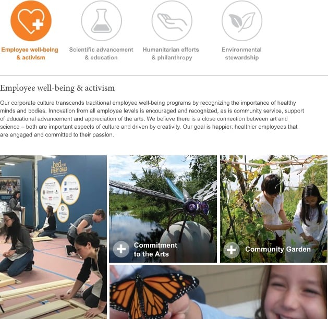328x319 pixels.
Task: Click the A bed for Every Child sign
Action: [x=59, y=167]
